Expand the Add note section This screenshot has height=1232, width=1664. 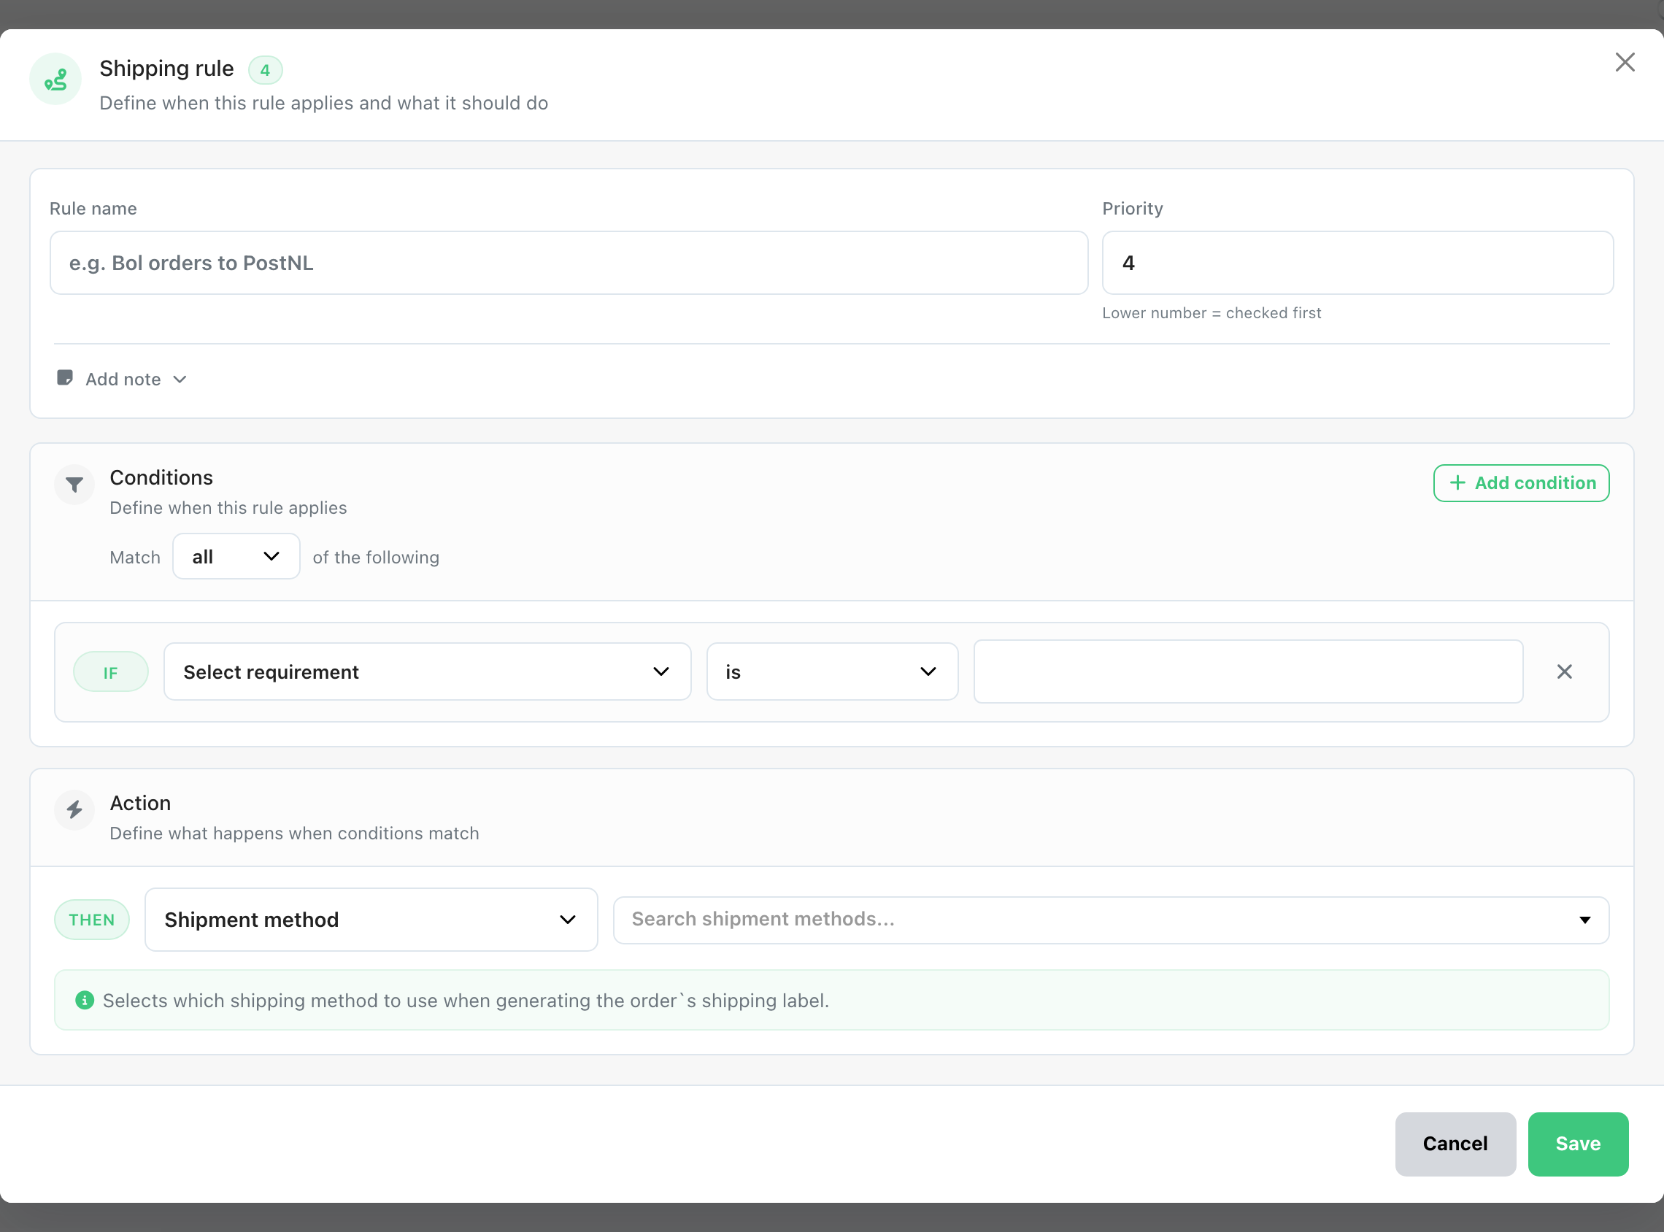pos(123,379)
